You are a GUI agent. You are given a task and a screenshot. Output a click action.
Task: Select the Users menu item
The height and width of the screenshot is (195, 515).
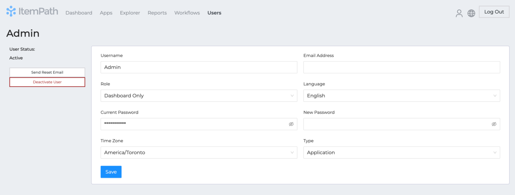coord(214,13)
